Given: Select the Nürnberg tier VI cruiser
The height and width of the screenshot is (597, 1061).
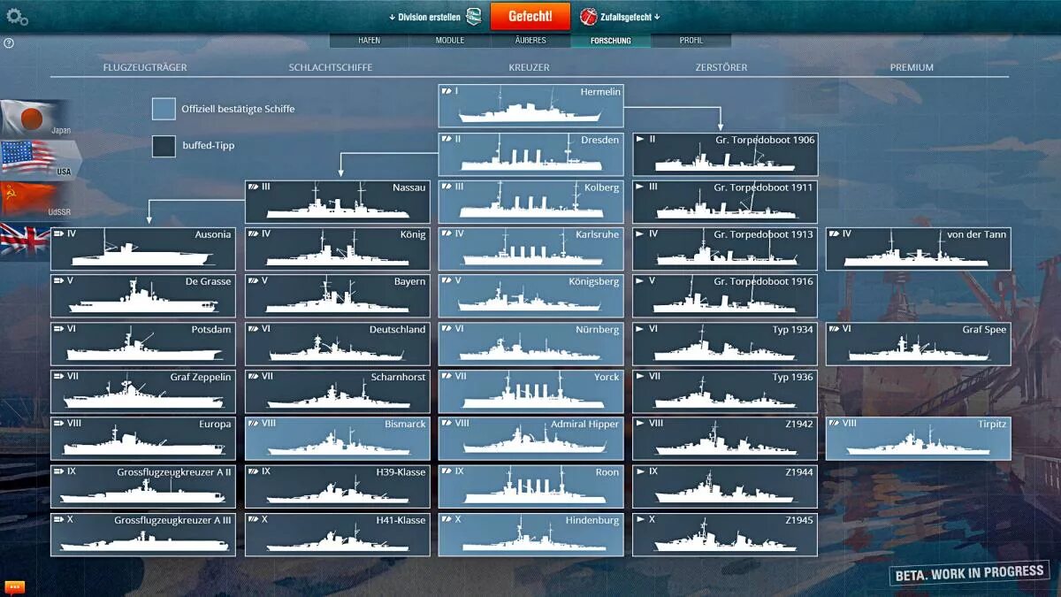Looking at the screenshot, I should (x=530, y=343).
